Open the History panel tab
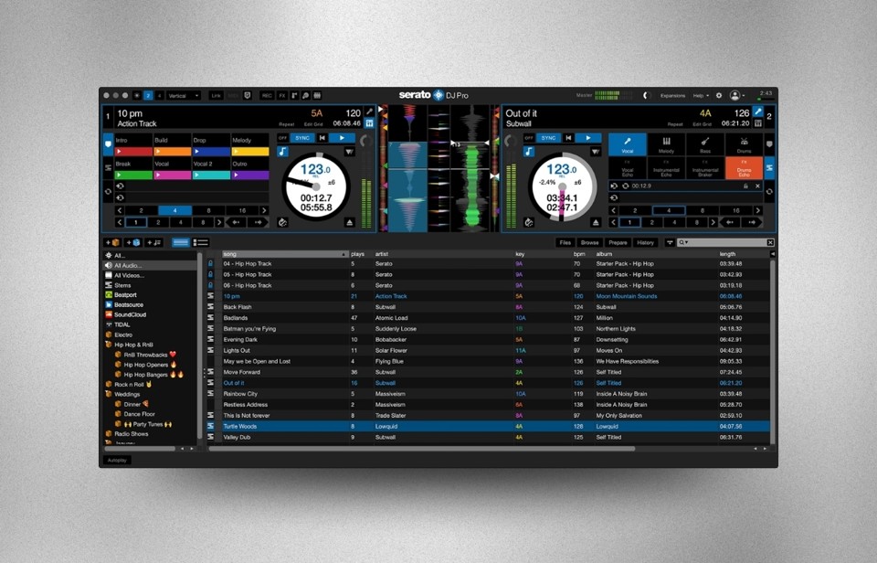Screen dimensions: 877x563 pos(645,242)
